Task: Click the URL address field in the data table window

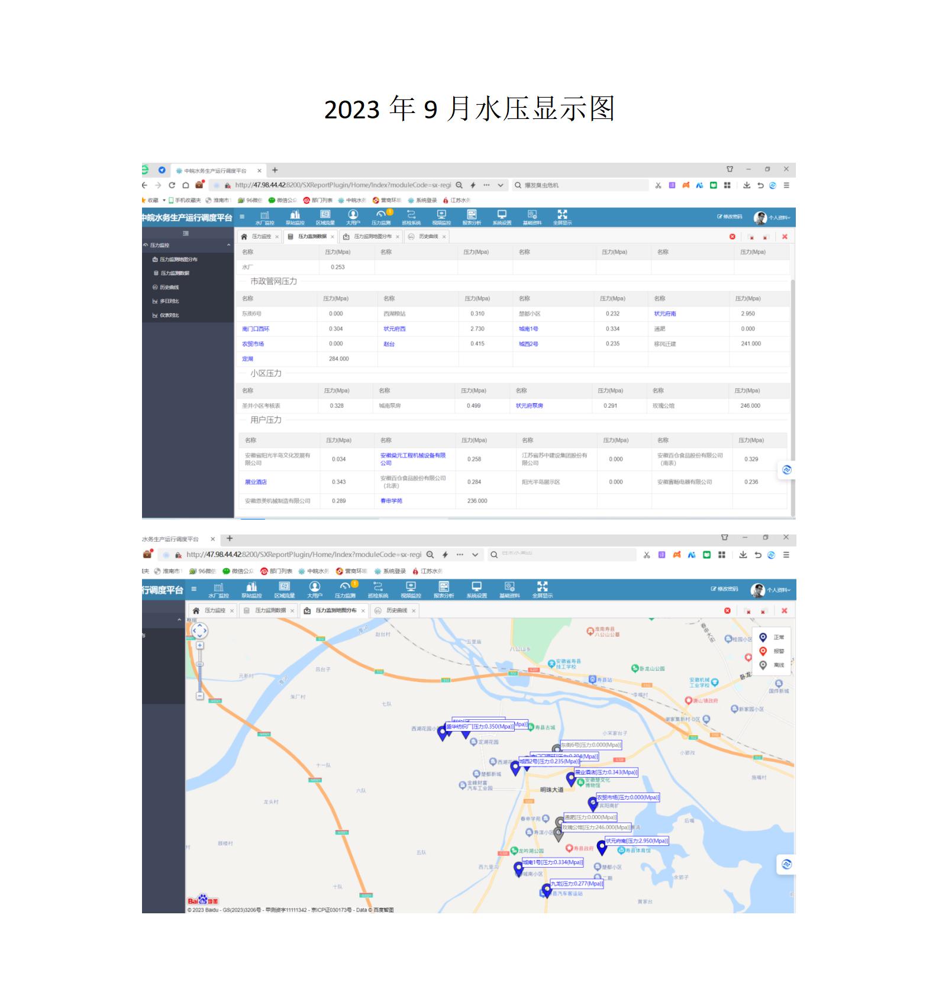Action: tap(343, 185)
